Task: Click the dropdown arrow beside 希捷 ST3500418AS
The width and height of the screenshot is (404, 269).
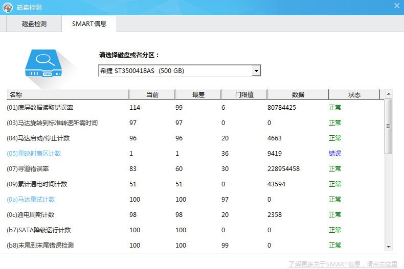Action: tap(256, 71)
